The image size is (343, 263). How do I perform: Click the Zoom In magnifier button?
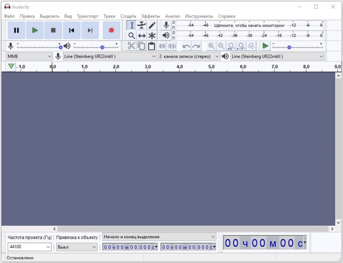click(x=212, y=46)
